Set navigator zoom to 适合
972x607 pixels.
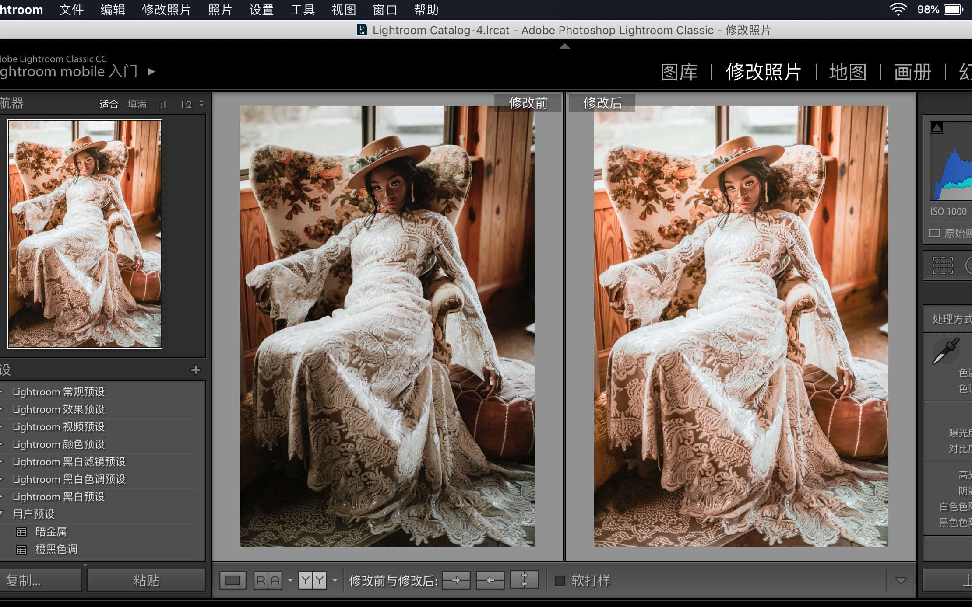click(x=109, y=104)
